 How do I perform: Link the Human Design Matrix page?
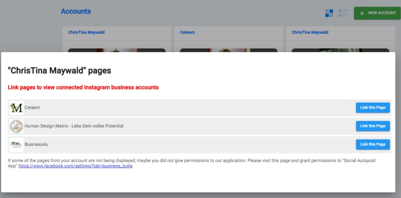(372, 126)
